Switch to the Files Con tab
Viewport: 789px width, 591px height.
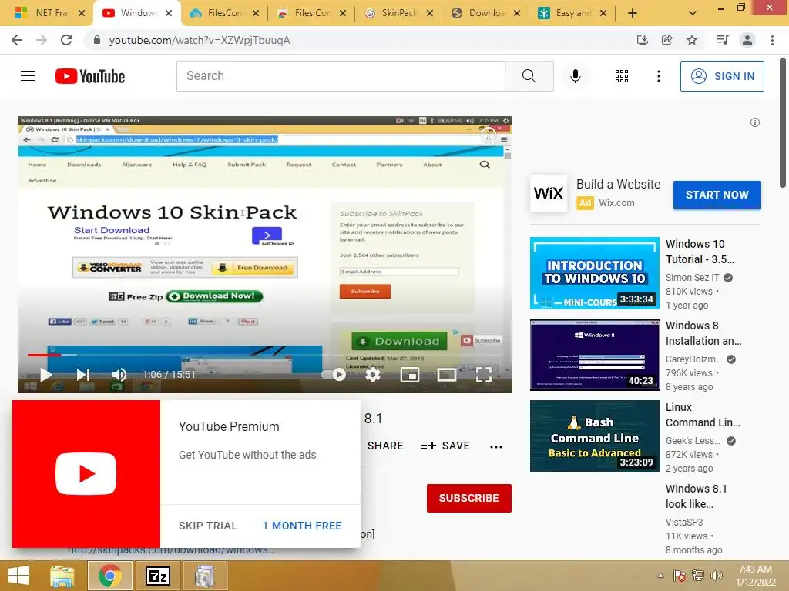(x=312, y=13)
